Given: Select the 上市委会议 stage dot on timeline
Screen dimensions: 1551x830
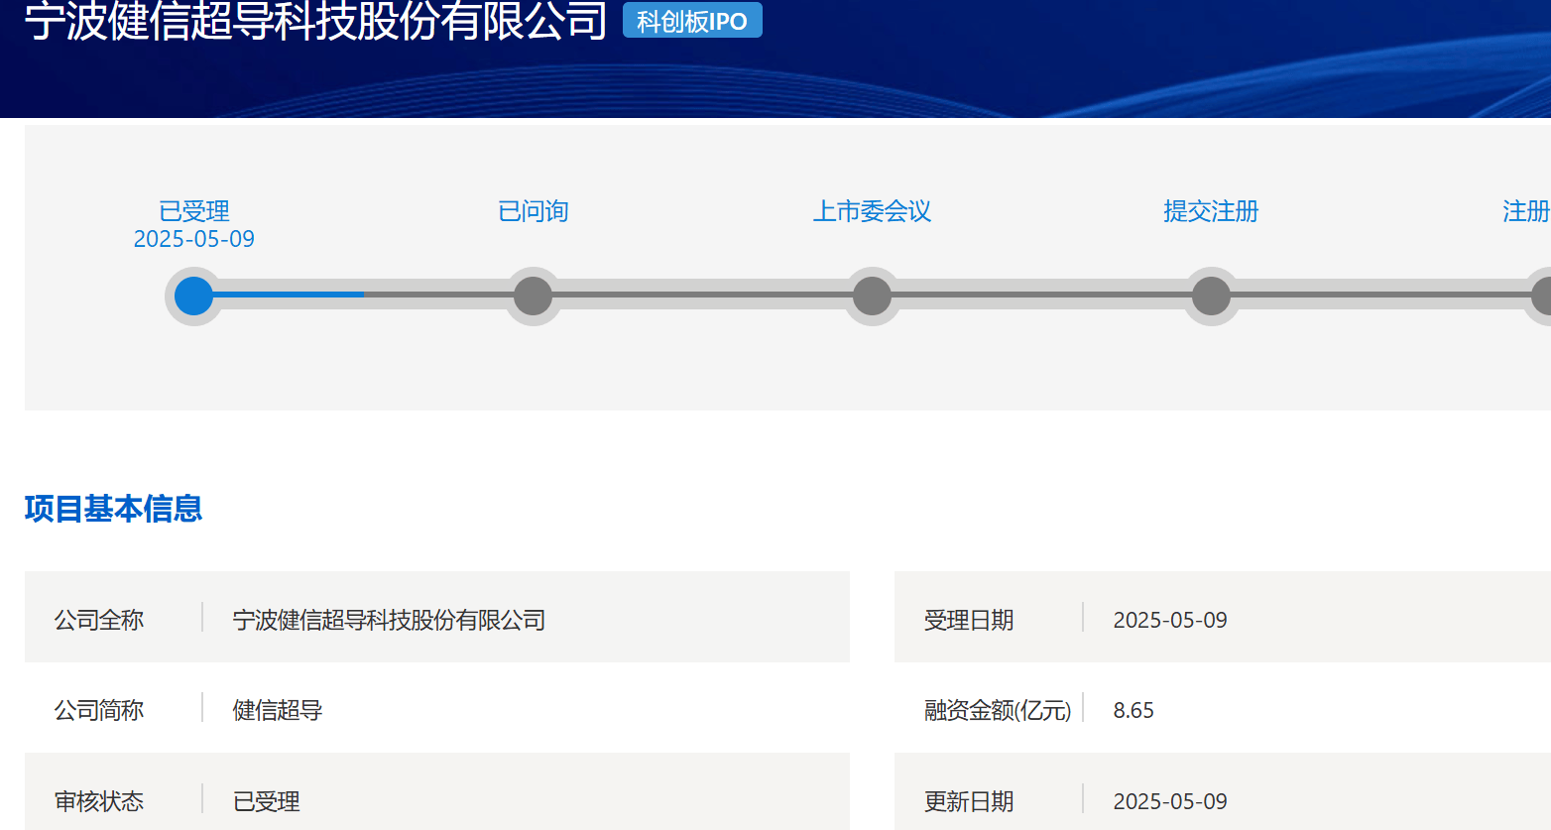Looking at the screenshot, I should pos(872,296).
